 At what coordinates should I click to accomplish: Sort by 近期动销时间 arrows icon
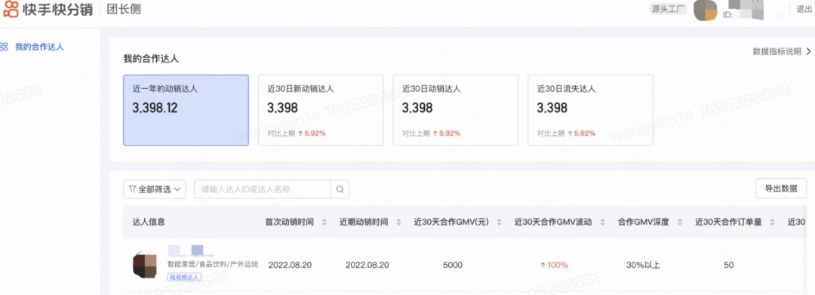(398, 223)
